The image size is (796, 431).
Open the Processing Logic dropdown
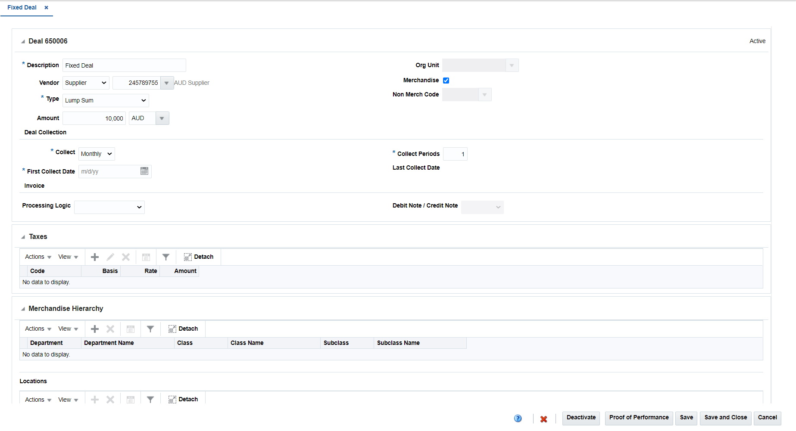tap(109, 207)
